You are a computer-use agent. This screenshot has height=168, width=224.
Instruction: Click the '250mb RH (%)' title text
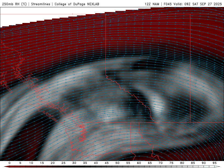coord(14,4)
